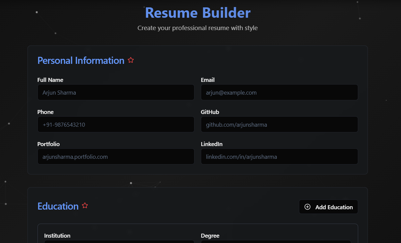Click the 'Create your professional resume with style' subtitle
The width and height of the screenshot is (401, 243).
[197, 28]
